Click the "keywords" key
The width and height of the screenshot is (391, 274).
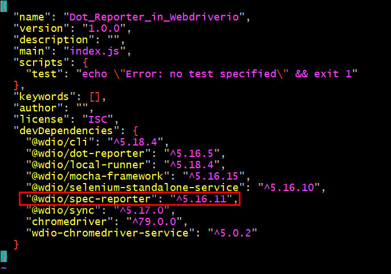(x=44, y=97)
